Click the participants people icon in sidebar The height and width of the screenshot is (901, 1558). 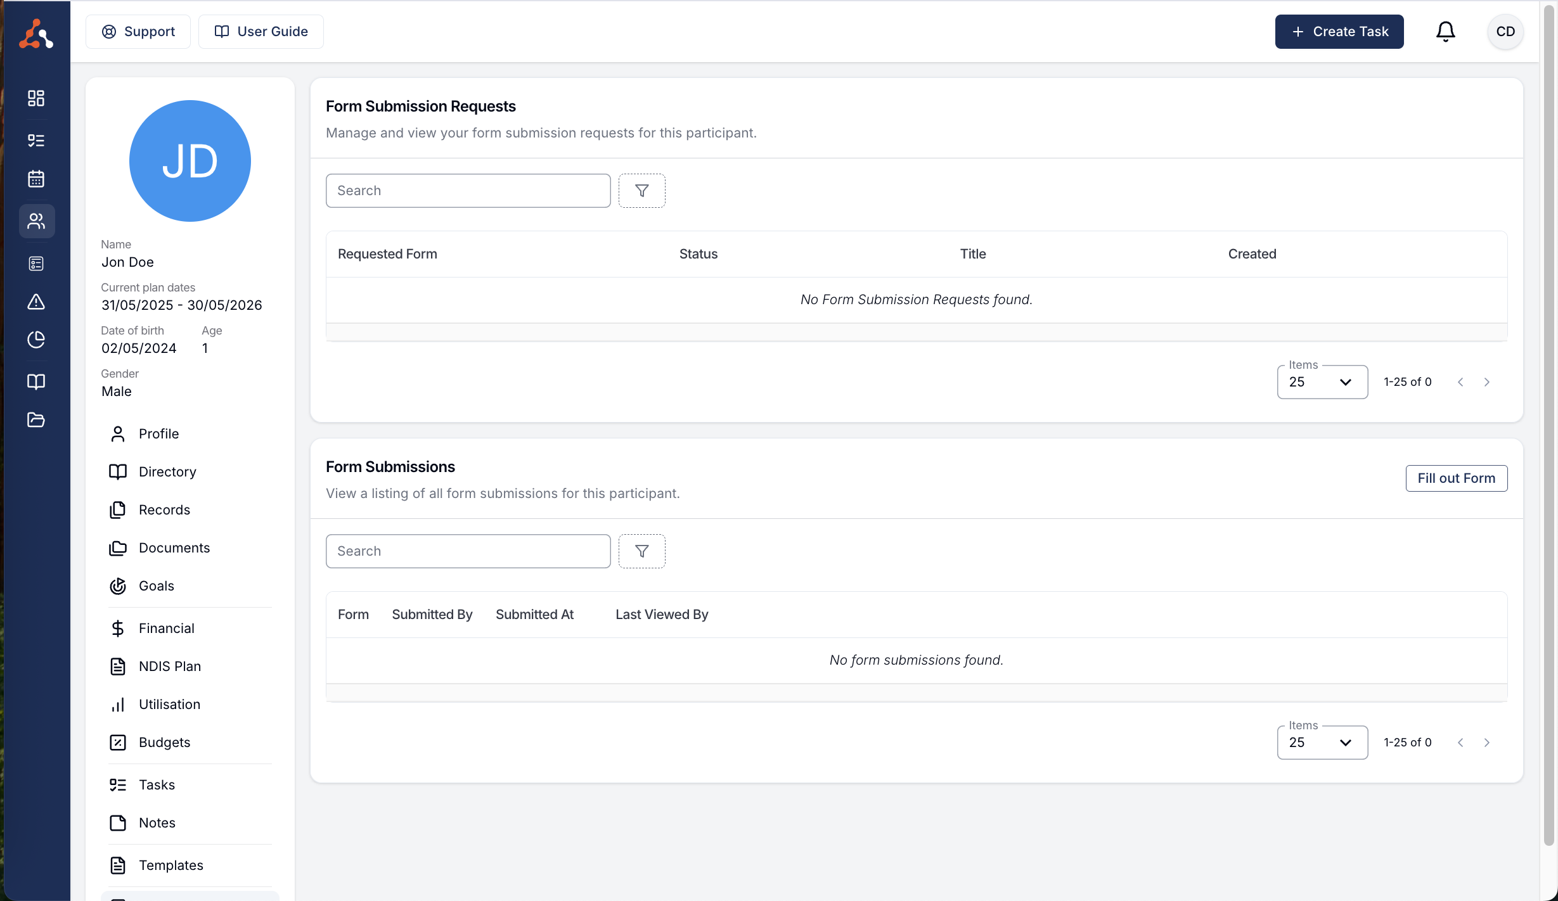[x=36, y=221]
